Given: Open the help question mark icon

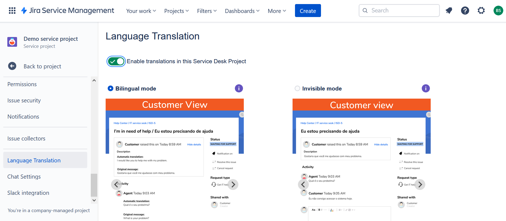Looking at the screenshot, I should pyautogui.click(x=465, y=11).
